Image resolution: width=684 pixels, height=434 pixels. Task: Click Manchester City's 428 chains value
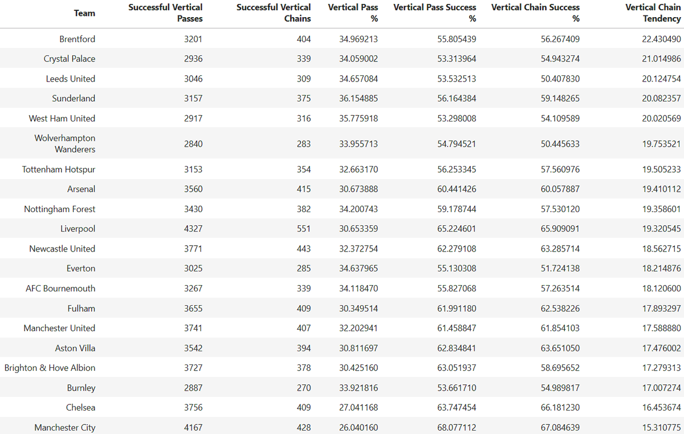tap(304, 428)
